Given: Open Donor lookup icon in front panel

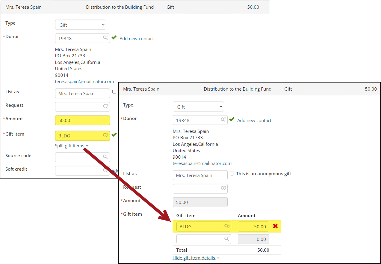Looking at the screenshot, I should [224, 120].
